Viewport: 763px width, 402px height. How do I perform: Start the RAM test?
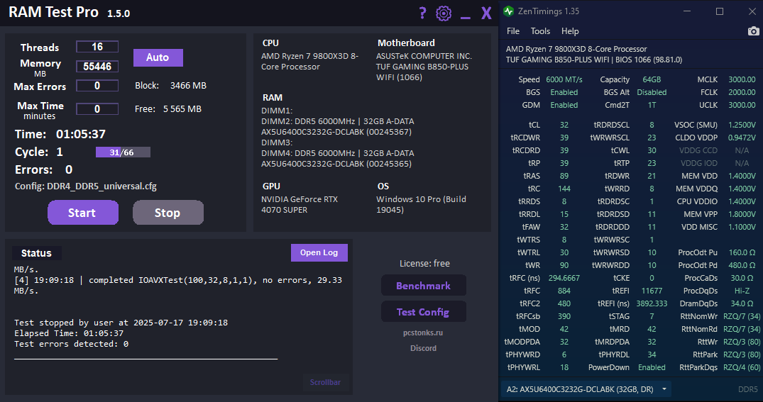click(83, 213)
